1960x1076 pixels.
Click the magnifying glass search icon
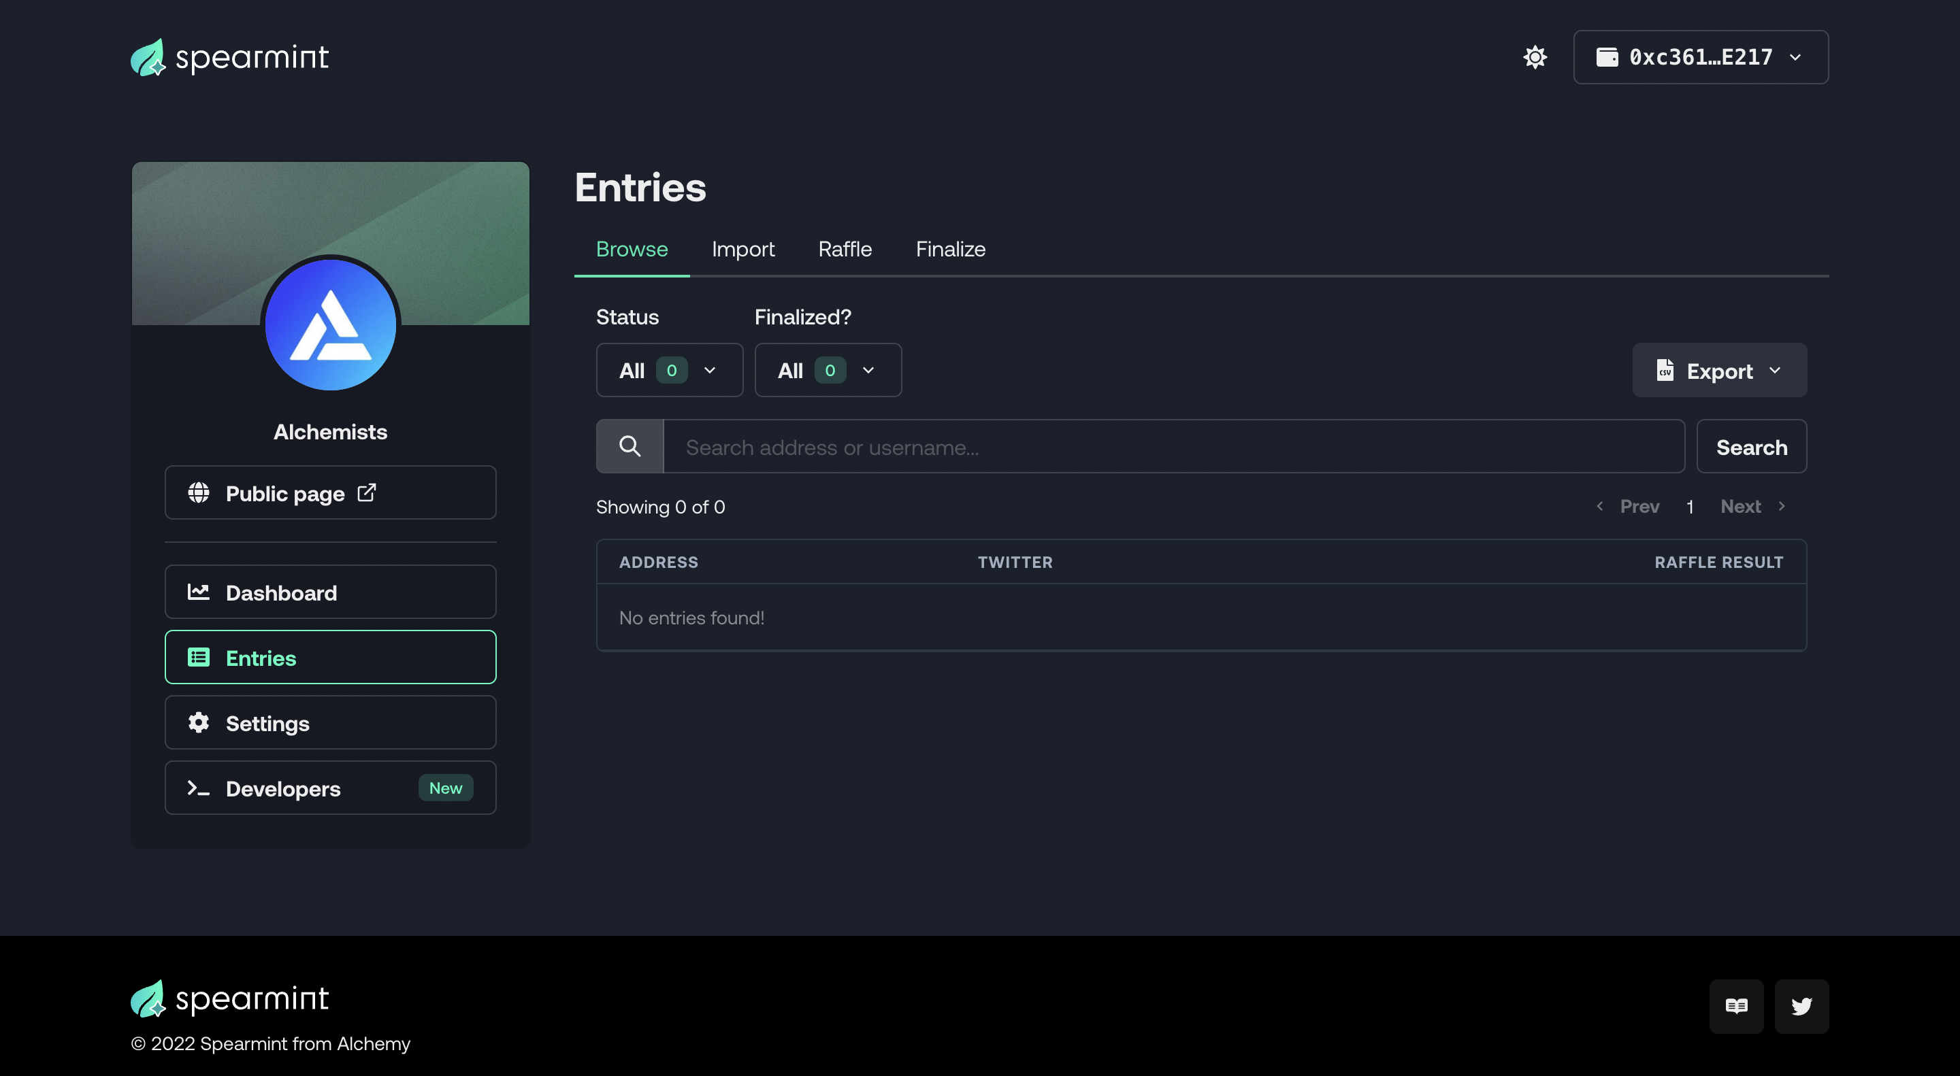pyautogui.click(x=630, y=446)
